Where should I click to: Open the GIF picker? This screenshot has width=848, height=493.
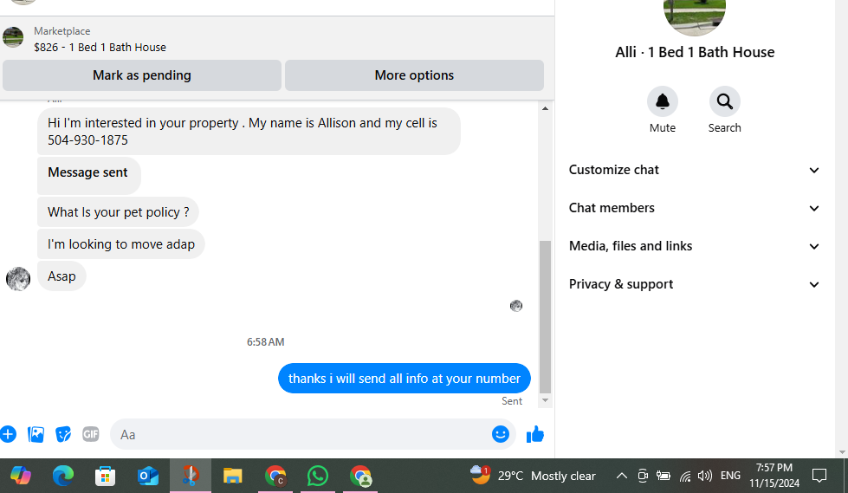(x=91, y=434)
